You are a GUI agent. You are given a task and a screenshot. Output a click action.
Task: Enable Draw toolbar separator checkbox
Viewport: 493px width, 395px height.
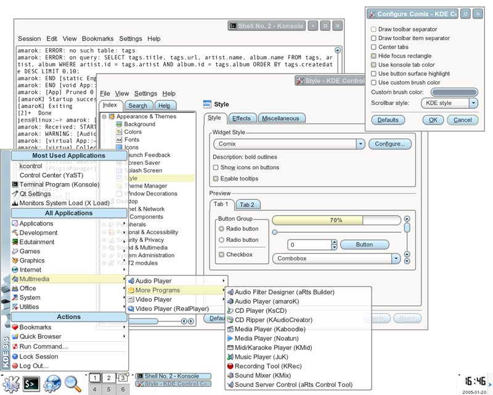(373, 29)
